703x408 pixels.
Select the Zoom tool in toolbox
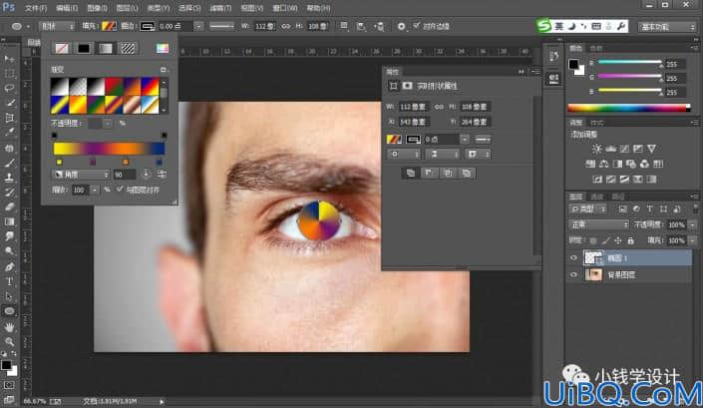[9, 342]
